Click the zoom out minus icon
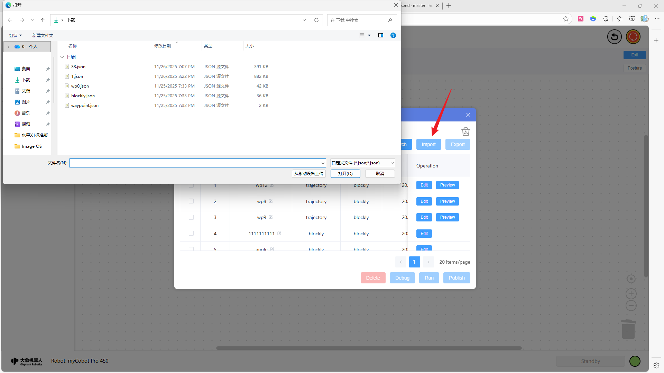The height and width of the screenshot is (373, 664). [631, 306]
